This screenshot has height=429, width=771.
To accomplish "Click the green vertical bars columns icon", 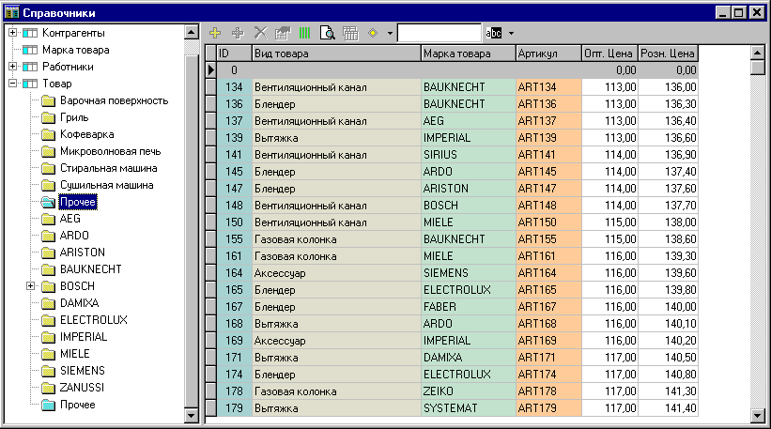I will 305,33.
